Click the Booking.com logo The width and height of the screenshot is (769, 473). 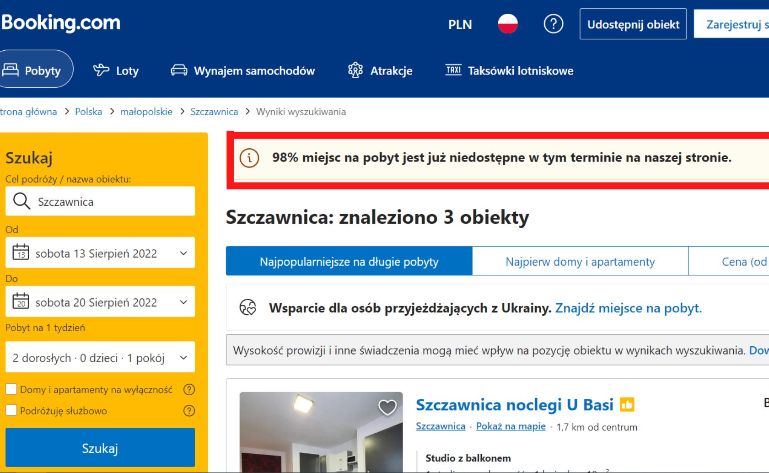pyautogui.click(x=60, y=23)
